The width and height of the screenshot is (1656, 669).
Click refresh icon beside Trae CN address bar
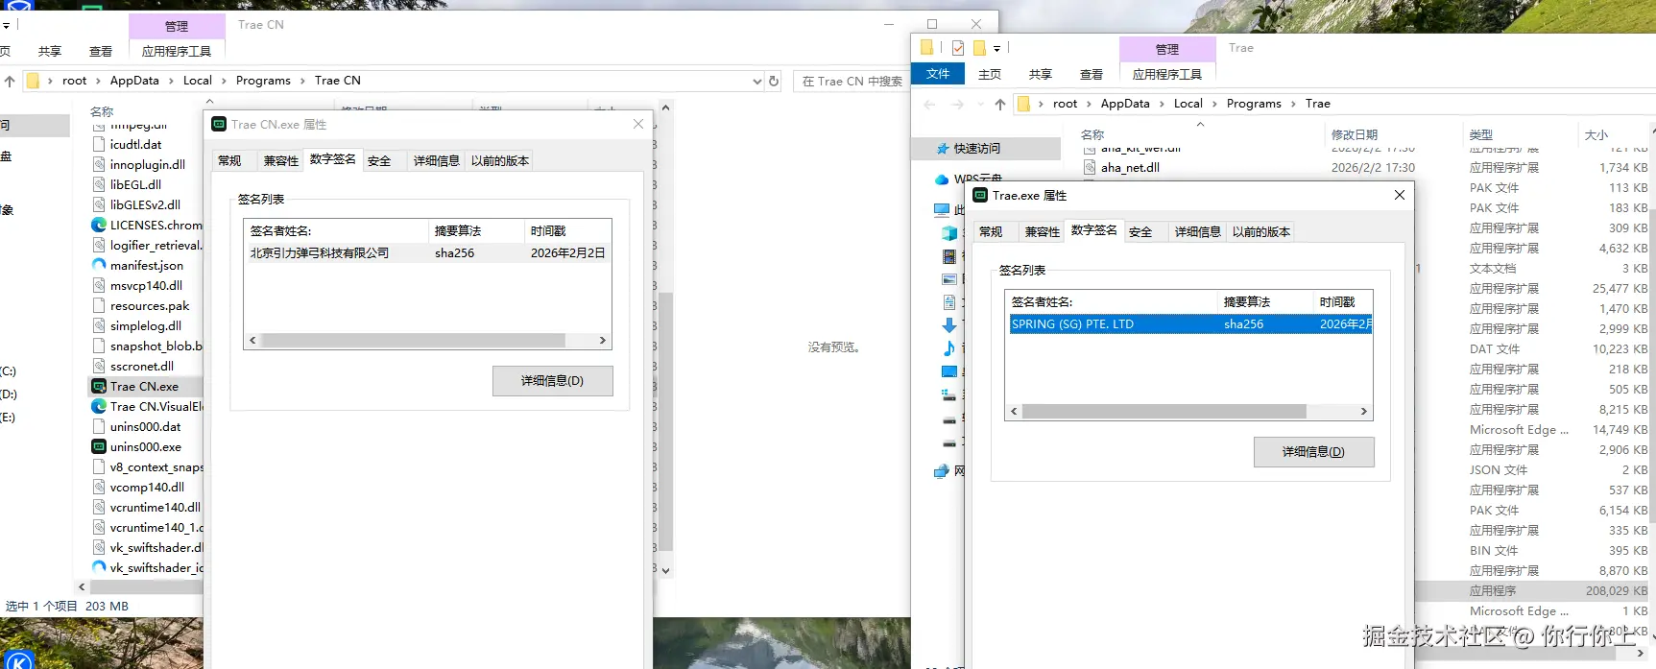click(774, 81)
